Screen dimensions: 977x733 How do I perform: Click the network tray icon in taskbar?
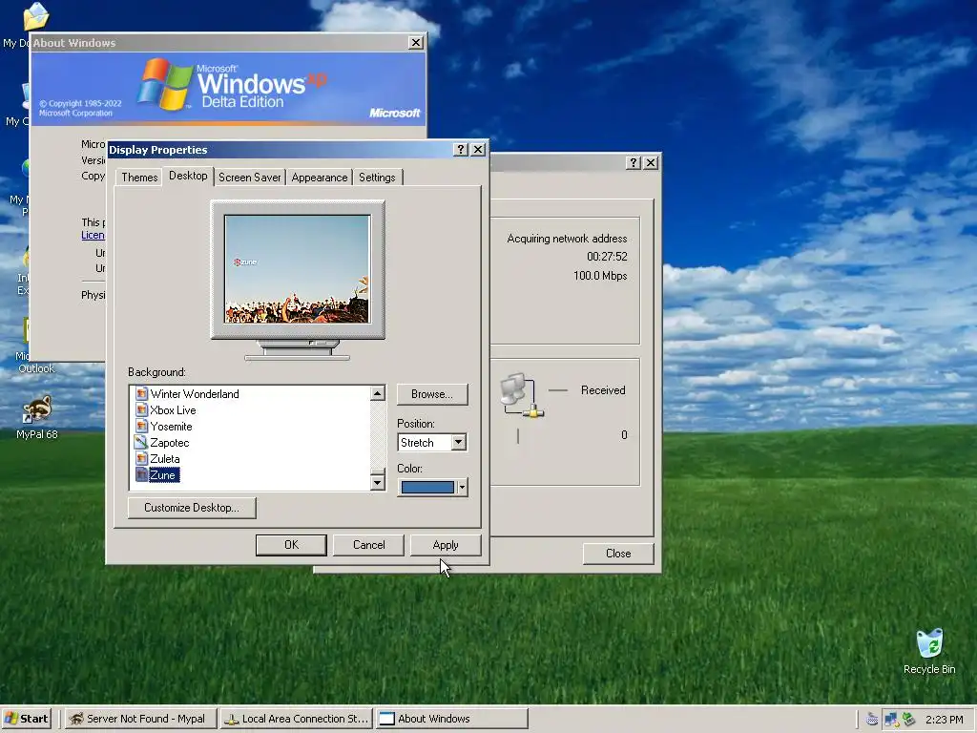[x=891, y=720]
